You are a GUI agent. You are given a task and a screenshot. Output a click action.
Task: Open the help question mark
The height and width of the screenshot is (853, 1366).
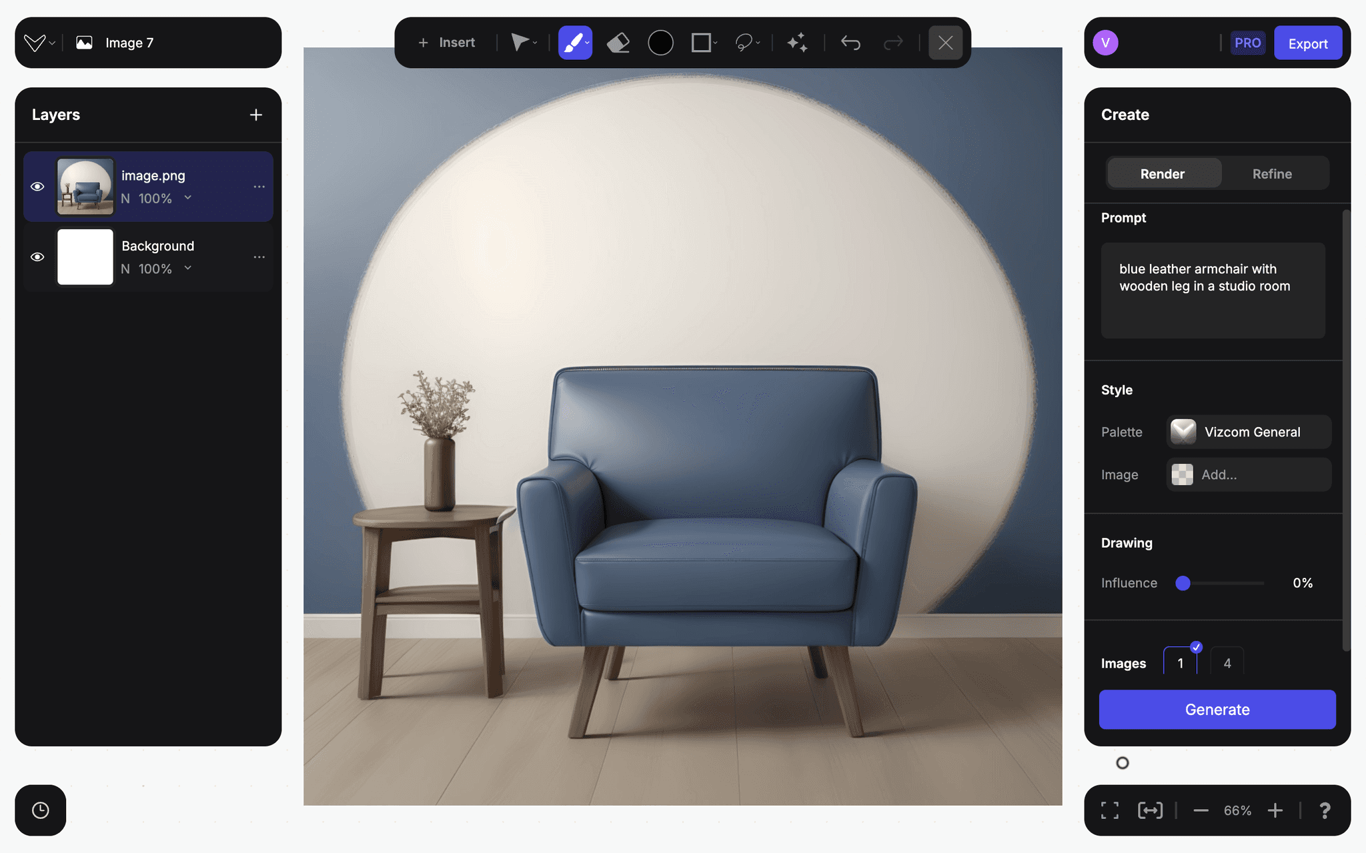[1325, 810]
